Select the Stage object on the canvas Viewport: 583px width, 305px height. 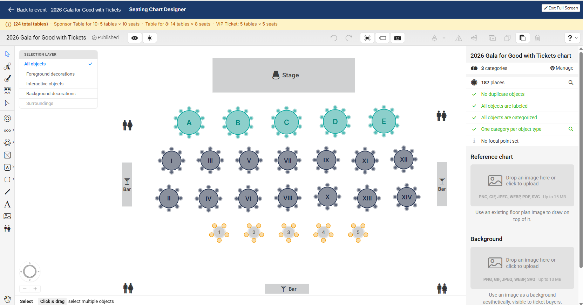click(284, 75)
